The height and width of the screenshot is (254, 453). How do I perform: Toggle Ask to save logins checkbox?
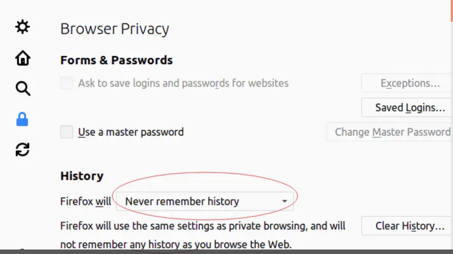(67, 83)
